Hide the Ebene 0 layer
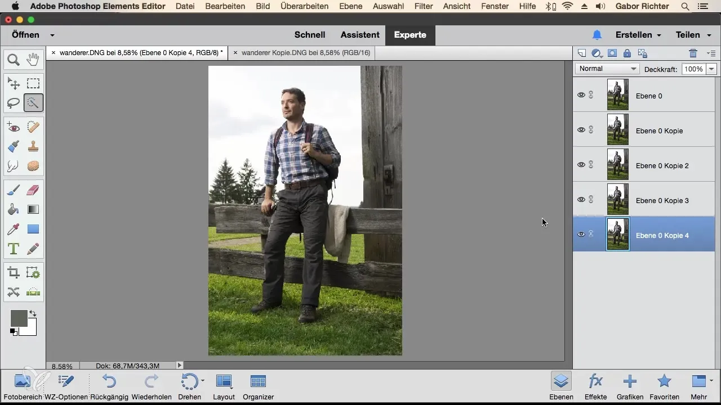 581,95
